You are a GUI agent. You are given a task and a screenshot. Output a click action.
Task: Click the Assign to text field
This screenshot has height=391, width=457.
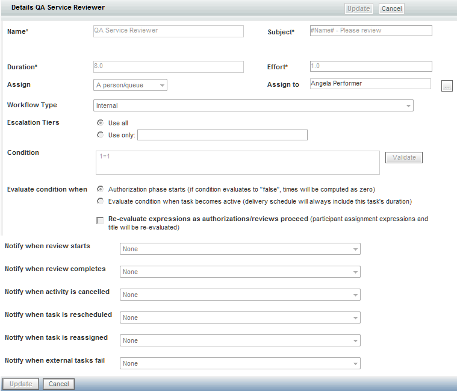coord(370,84)
